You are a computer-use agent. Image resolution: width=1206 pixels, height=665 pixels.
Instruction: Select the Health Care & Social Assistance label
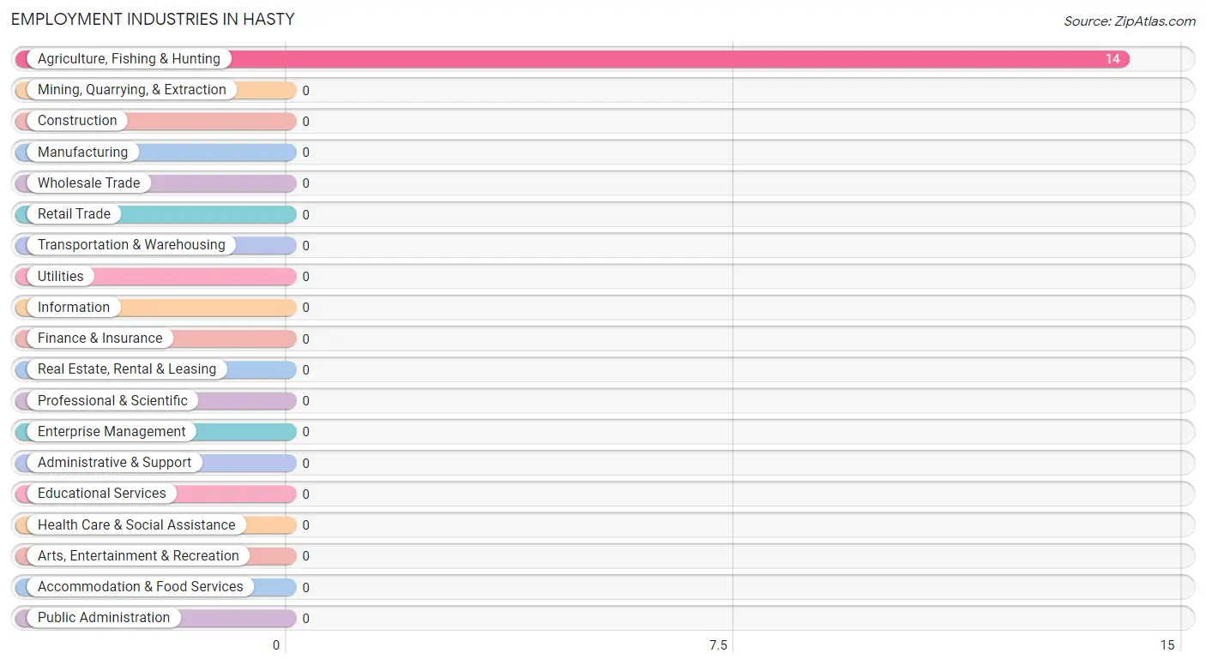(x=136, y=525)
